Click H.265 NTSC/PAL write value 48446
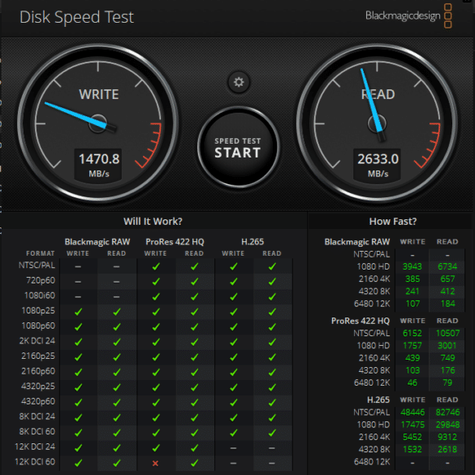Image resolution: width=475 pixels, height=475 pixels. point(412,412)
